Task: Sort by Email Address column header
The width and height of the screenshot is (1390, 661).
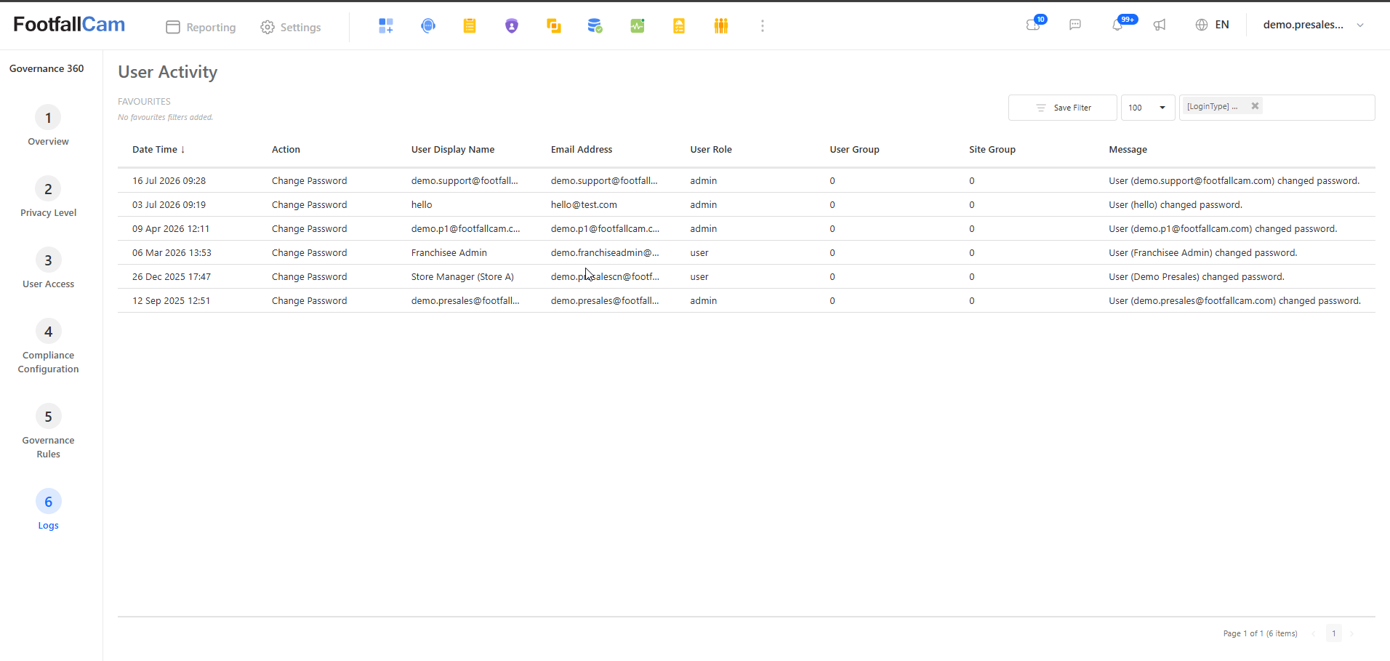Action: click(x=582, y=150)
